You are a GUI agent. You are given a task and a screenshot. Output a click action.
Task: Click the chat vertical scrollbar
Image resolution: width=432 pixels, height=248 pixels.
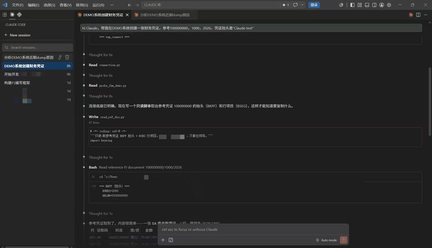pyautogui.click(x=429, y=101)
